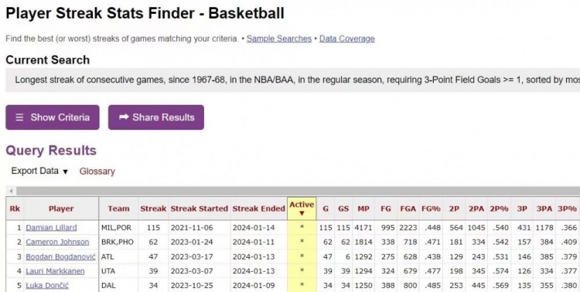Open Cameron Johnson's player link

tap(57, 242)
